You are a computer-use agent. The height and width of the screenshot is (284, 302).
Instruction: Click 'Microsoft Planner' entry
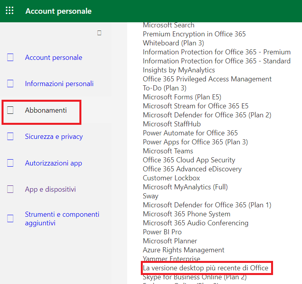(170, 241)
